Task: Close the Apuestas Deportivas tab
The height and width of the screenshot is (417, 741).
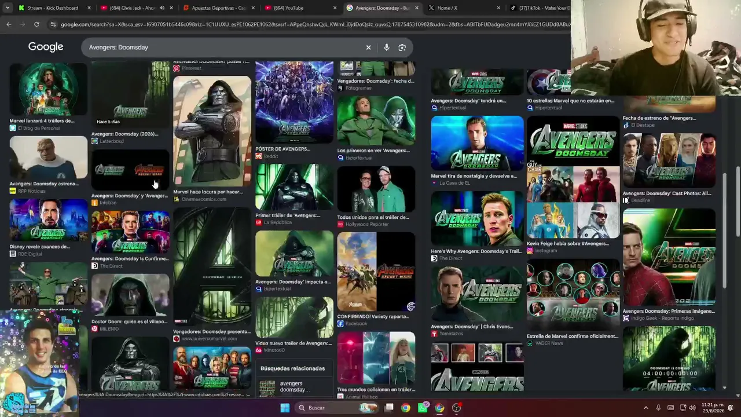Action: click(x=253, y=8)
